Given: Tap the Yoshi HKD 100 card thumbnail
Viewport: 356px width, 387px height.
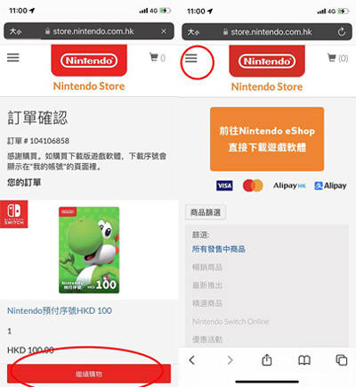Looking at the screenshot, I should 89,250.
